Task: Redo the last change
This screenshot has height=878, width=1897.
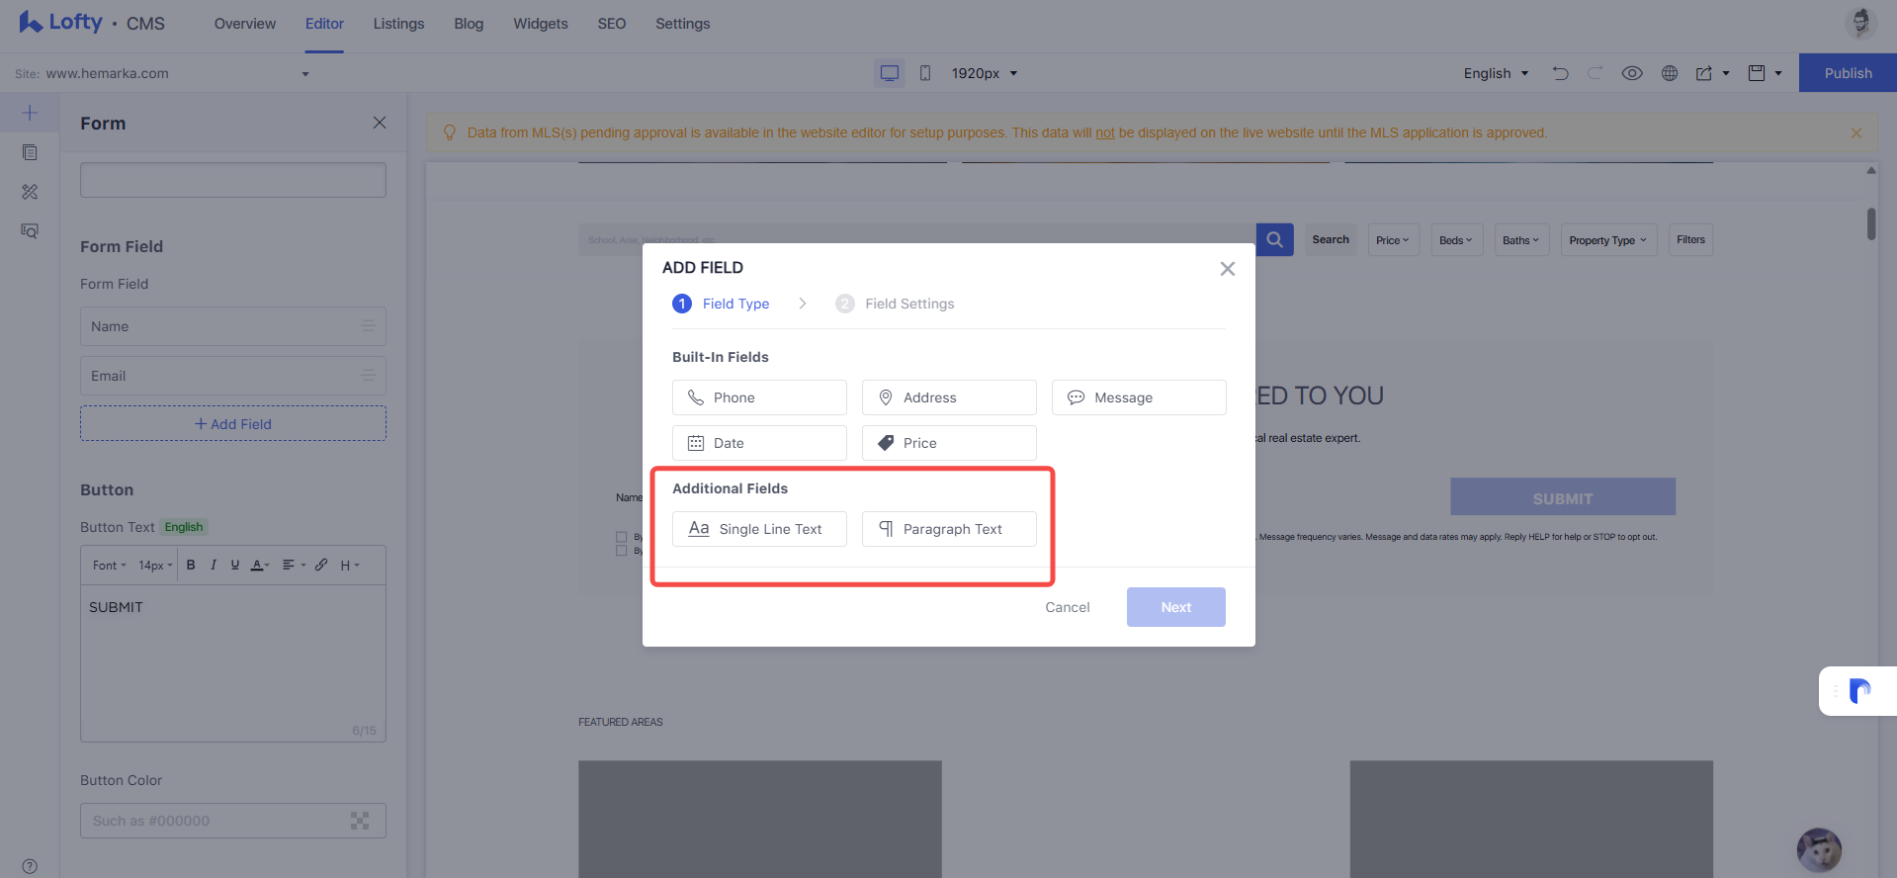Action: click(1595, 73)
